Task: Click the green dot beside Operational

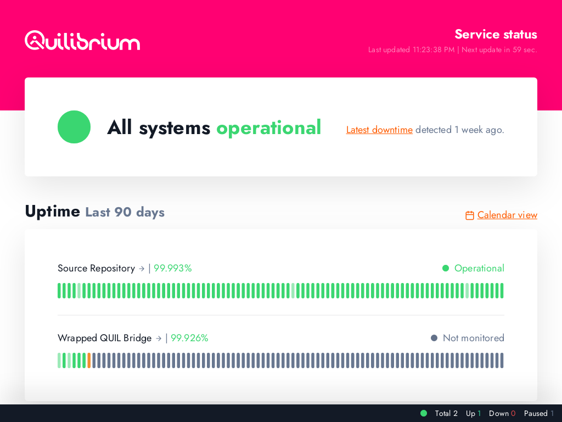Action: pyautogui.click(x=446, y=268)
